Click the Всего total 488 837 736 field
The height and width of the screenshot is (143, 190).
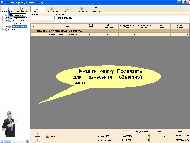click(178, 140)
